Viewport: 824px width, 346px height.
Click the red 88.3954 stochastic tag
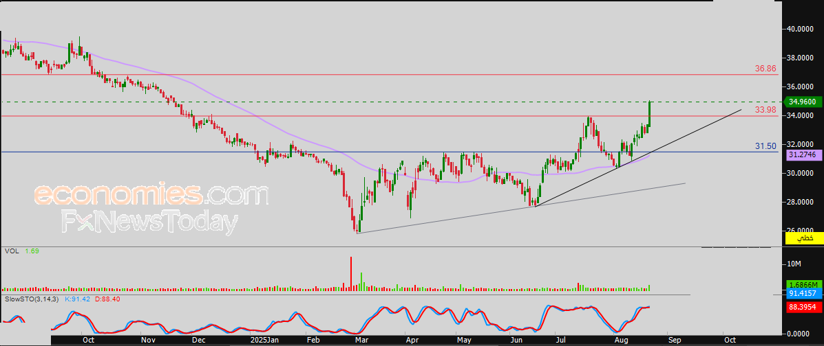pos(804,308)
